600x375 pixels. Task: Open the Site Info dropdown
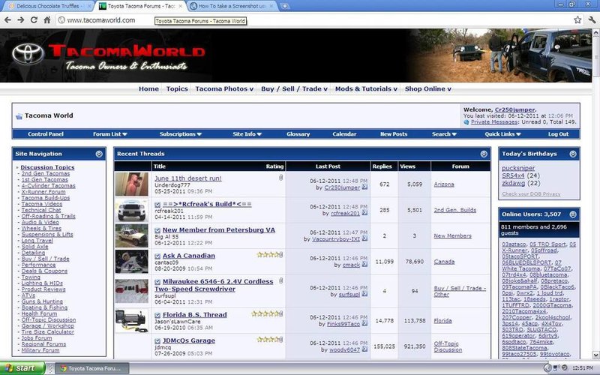pyautogui.click(x=247, y=134)
